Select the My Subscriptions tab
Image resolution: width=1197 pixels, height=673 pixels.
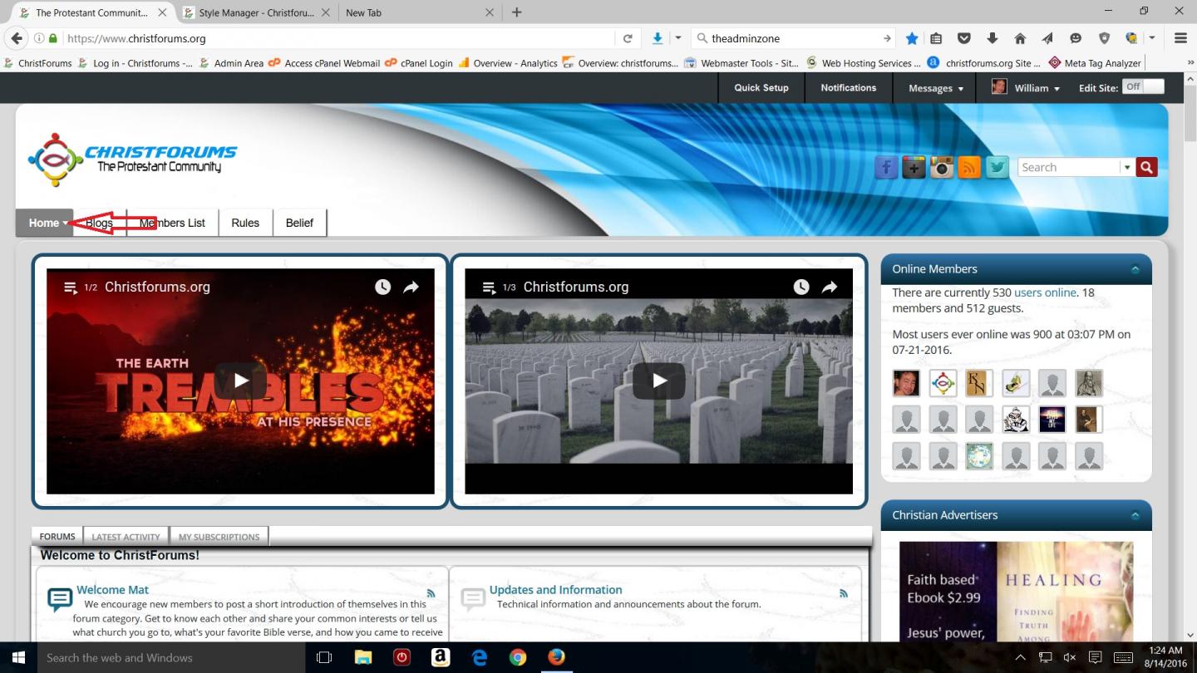[x=219, y=537]
